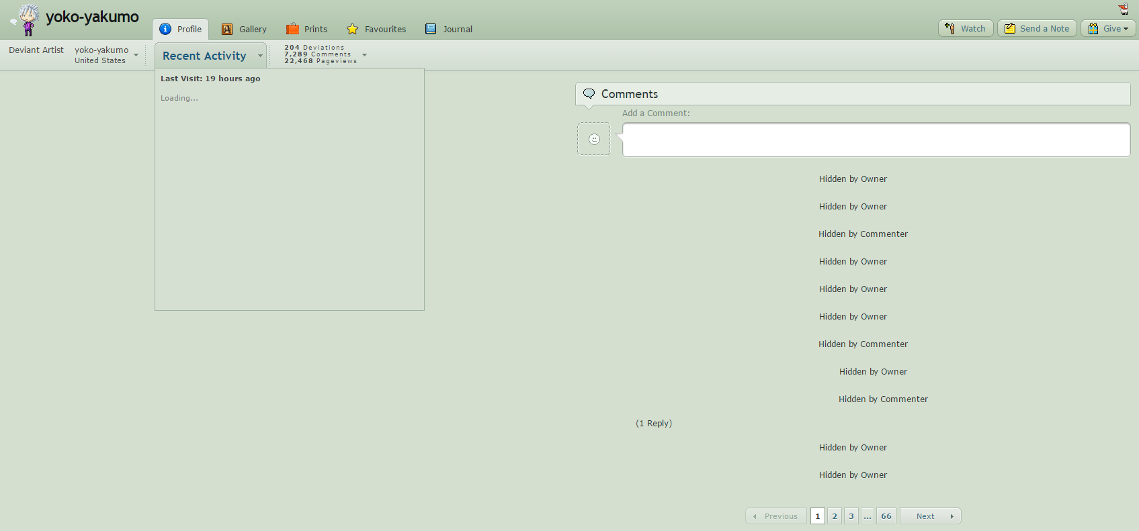Click the yoko-yakumo username heading

(x=92, y=17)
